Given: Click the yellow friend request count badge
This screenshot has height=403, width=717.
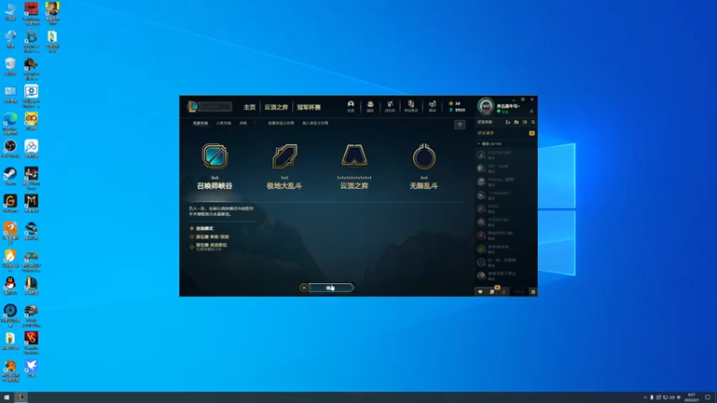Looking at the screenshot, I should [531, 133].
